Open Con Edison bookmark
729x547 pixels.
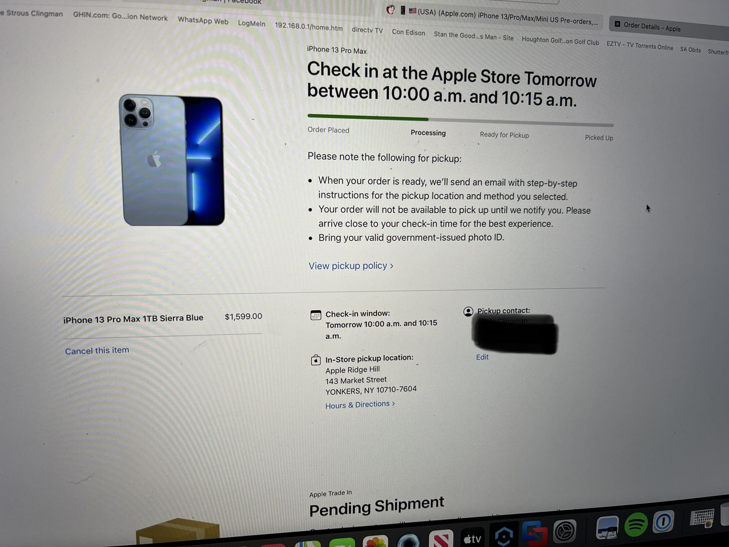(408, 32)
